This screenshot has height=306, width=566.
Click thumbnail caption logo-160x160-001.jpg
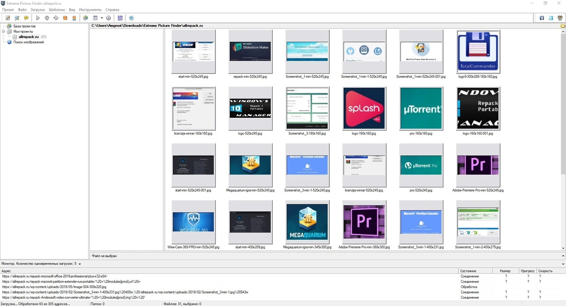pos(478,134)
